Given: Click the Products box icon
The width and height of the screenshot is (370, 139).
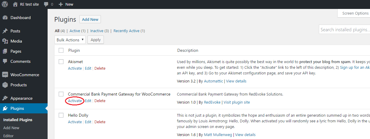Looking at the screenshot, I should click(x=5, y=85).
